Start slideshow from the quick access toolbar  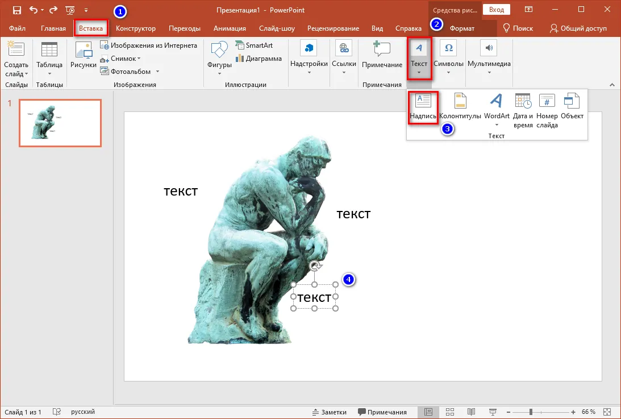pyautogui.click(x=70, y=10)
